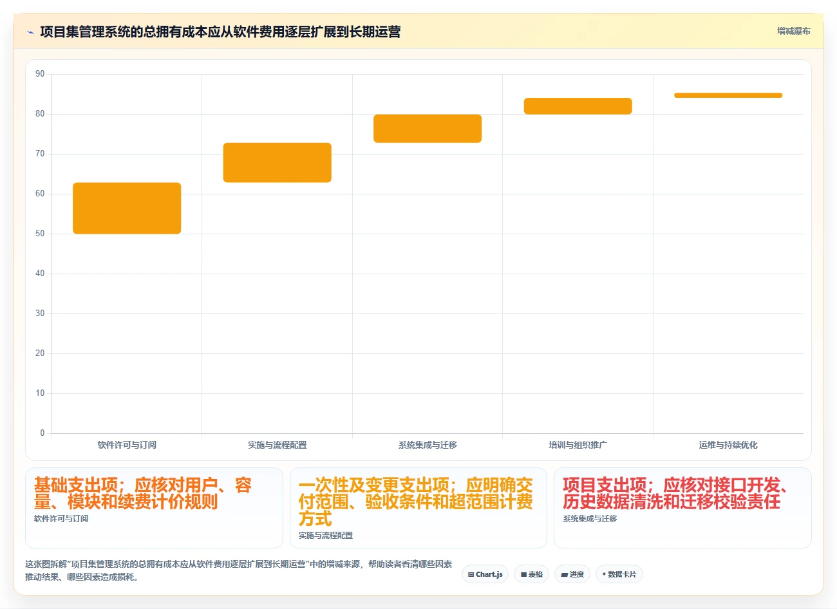Open the 一次性及变更支出项 summary card
This screenshot has width=837, height=609.
[x=418, y=508]
